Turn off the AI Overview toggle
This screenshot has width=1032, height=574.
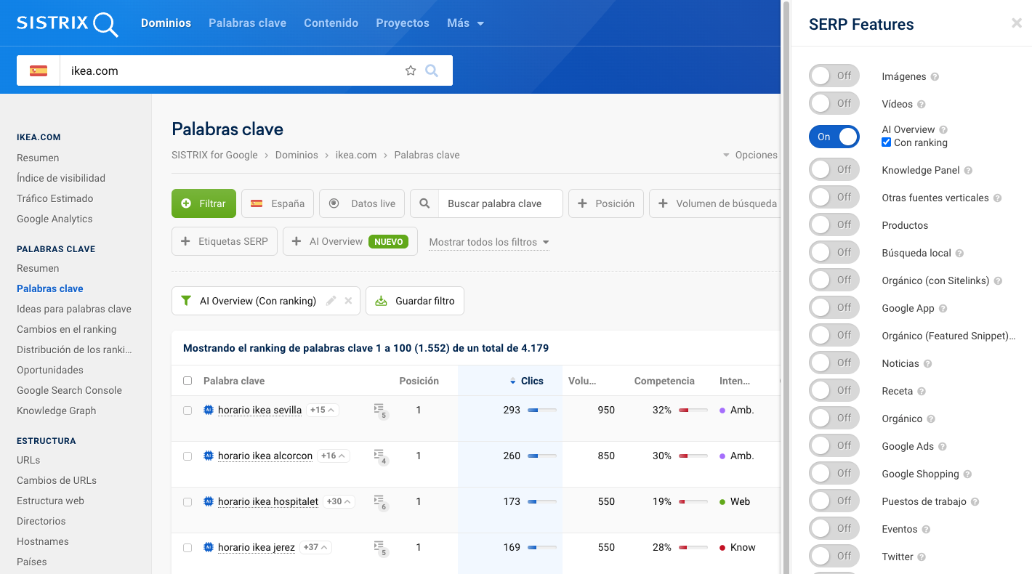pyautogui.click(x=834, y=137)
